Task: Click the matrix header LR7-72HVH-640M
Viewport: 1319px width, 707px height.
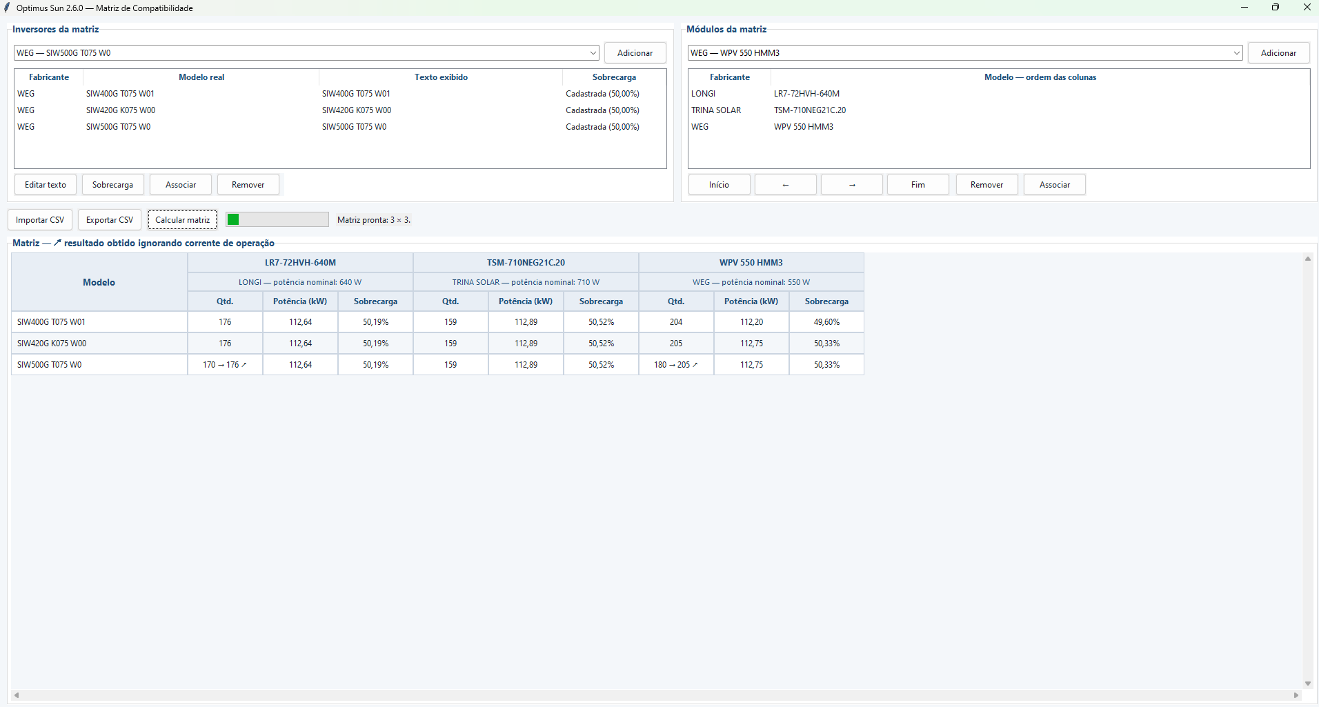Action: point(300,263)
